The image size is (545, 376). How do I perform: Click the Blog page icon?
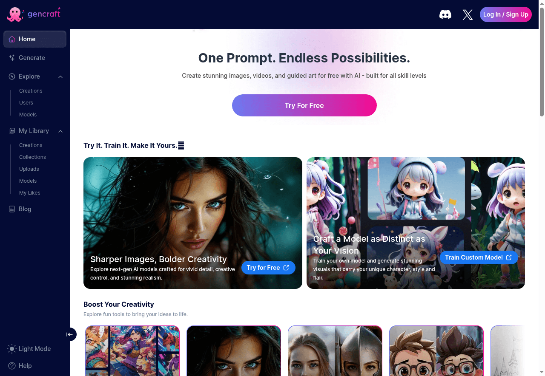click(12, 209)
